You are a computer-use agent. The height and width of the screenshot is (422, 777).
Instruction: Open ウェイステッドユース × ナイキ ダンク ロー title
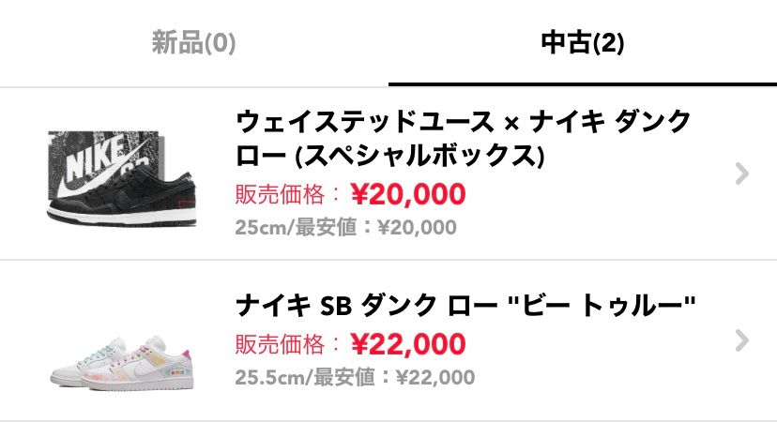[x=464, y=122]
